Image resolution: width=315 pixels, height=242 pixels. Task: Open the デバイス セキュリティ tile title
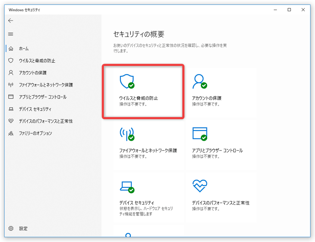(x=137, y=203)
